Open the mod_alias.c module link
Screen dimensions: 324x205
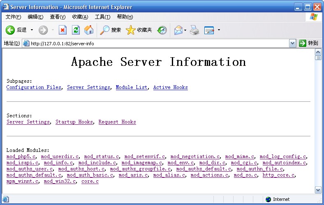pyautogui.click(x=169, y=175)
